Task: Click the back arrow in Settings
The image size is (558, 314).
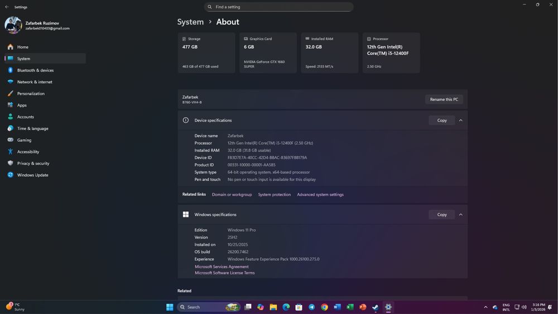Action: 7,7
